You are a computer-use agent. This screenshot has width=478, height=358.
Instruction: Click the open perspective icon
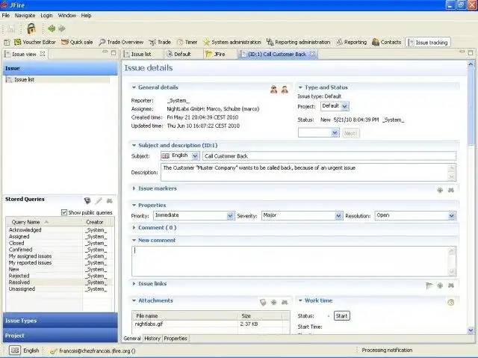click(x=7, y=42)
